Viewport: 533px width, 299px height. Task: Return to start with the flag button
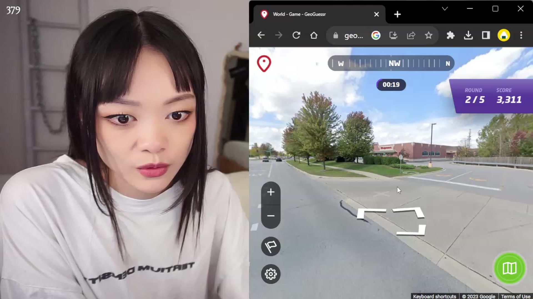pyautogui.click(x=271, y=246)
